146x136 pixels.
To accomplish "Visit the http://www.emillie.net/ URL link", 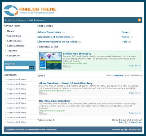I will (x=75, y=63).
